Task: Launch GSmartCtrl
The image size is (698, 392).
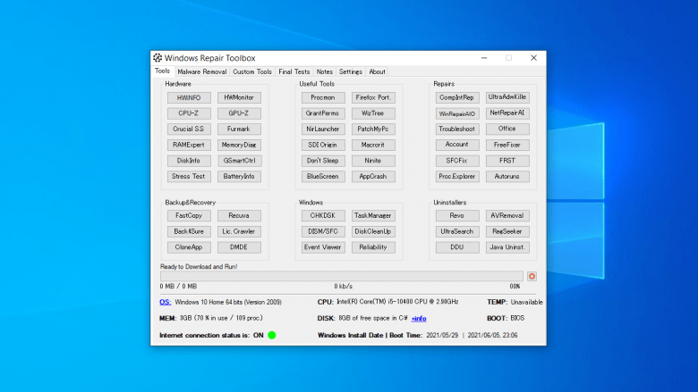Action: point(239,161)
